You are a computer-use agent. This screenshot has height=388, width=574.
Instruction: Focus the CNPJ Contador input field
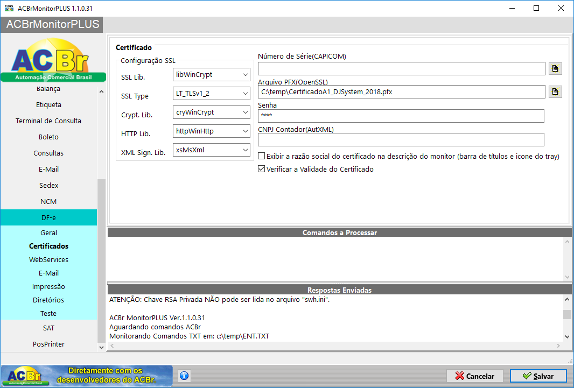click(401, 140)
